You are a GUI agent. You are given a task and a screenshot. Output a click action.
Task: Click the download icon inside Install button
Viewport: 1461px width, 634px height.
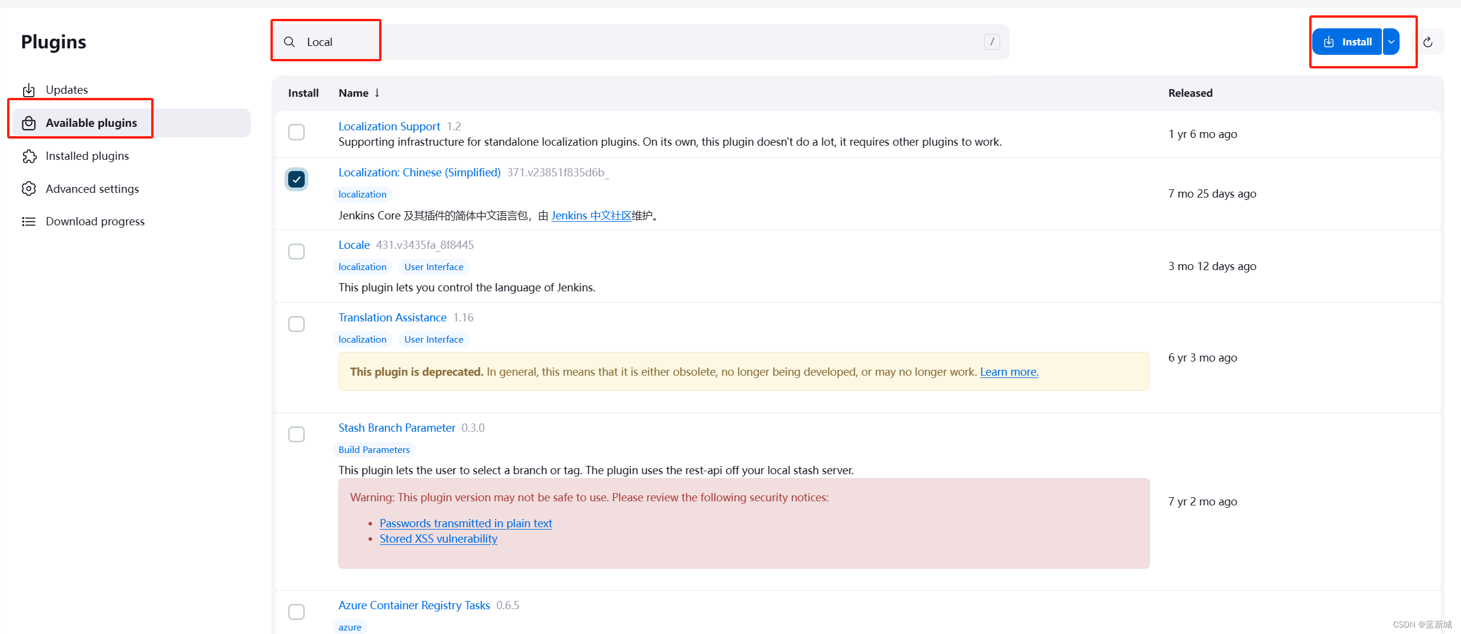[x=1329, y=41]
